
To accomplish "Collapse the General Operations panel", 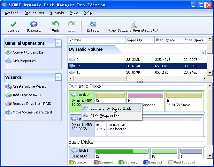I will [58, 43].
